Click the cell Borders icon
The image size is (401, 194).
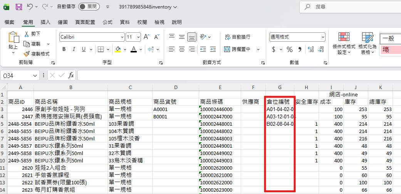point(101,49)
